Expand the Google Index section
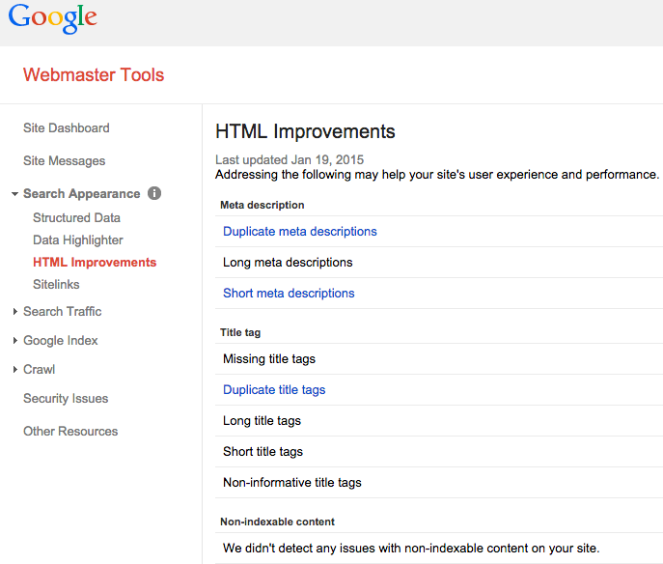The image size is (663, 564). (x=15, y=341)
